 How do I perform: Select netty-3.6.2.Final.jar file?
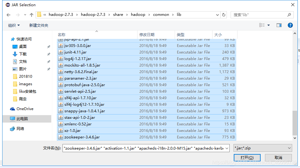147,72
